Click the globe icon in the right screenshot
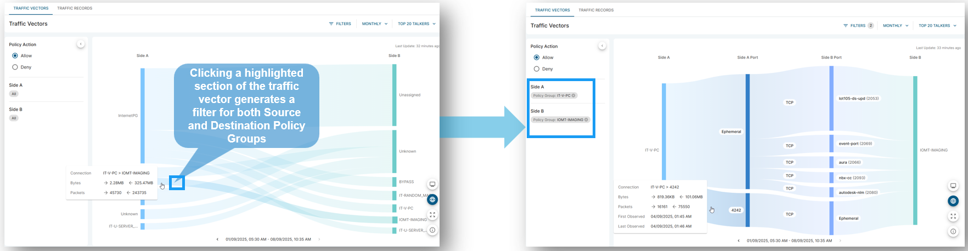This screenshot has height=251, width=968. coord(953,201)
